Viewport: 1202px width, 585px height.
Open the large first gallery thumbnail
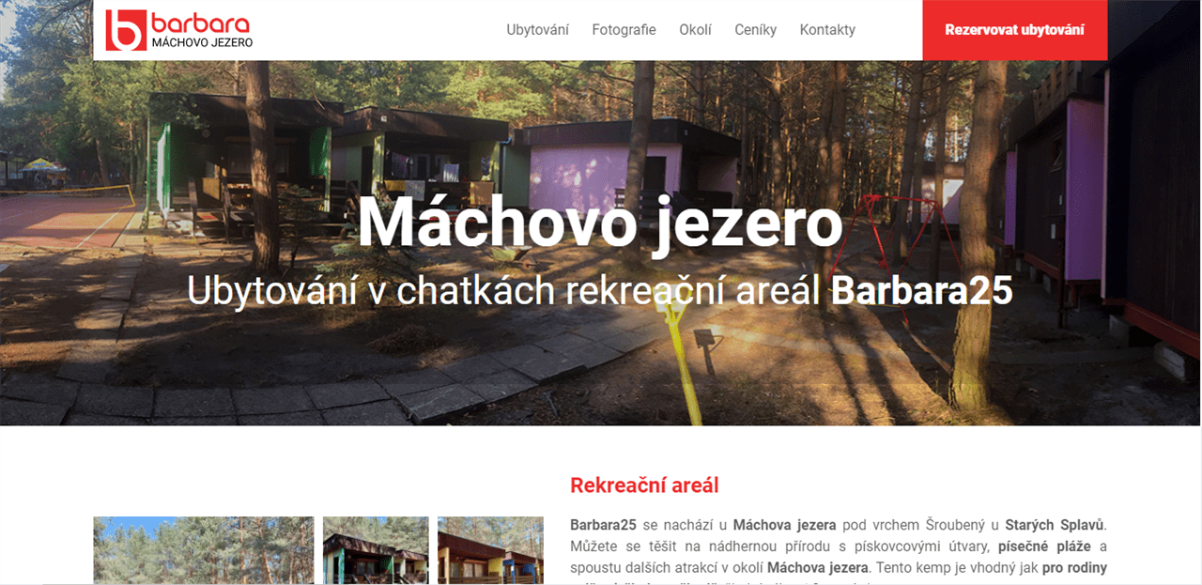coord(204,550)
